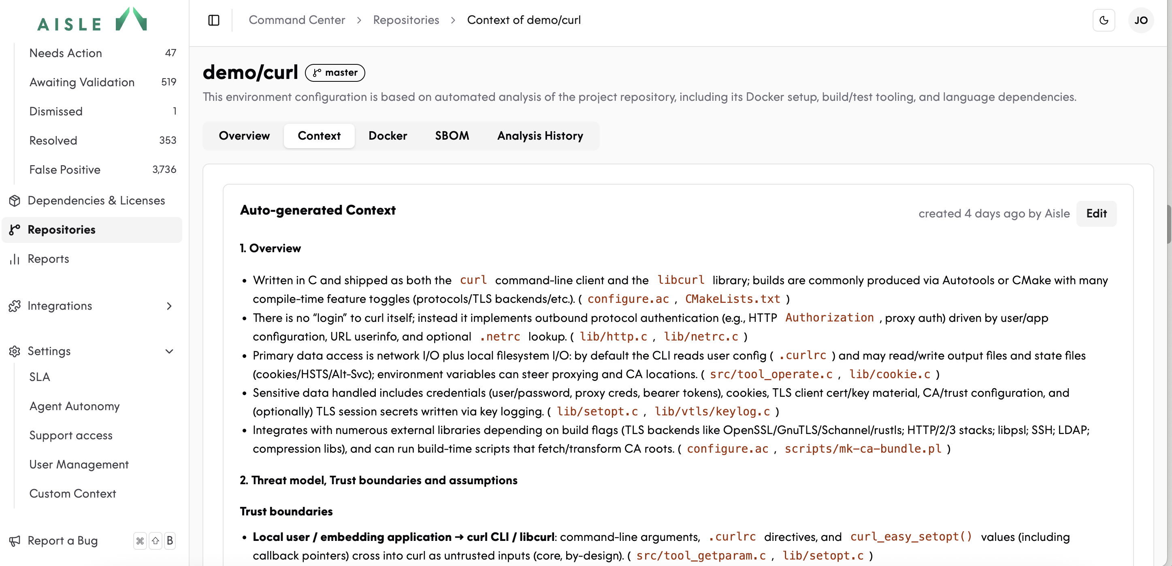
Task: Switch to dark mode with moon icon
Action: pyautogui.click(x=1103, y=20)
